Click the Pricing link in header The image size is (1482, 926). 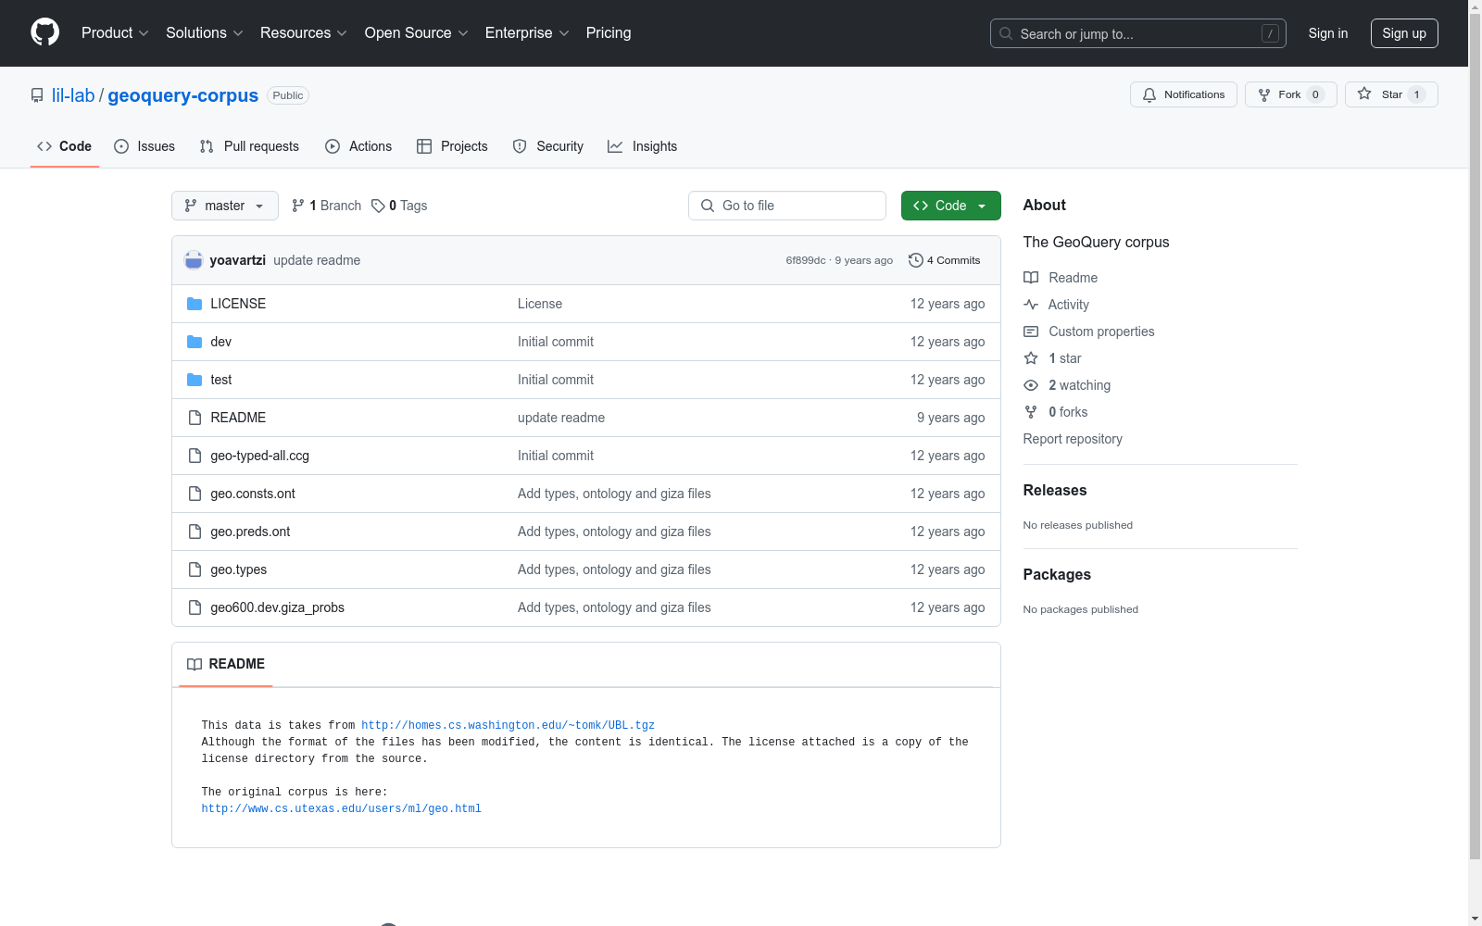click(609, 32)
